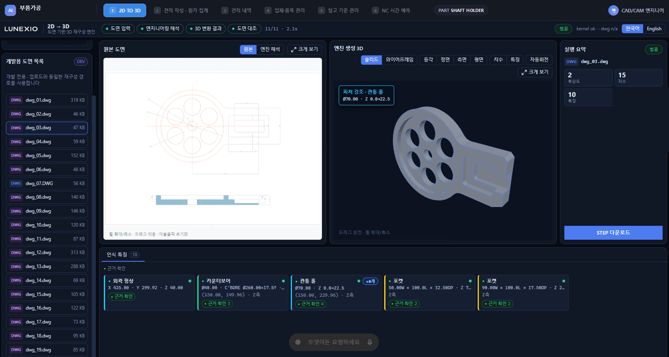Screen dimensions: 669x357
Task: Click the ×6개 count badge on 관통 홀 card
Action: pos(370,281)
